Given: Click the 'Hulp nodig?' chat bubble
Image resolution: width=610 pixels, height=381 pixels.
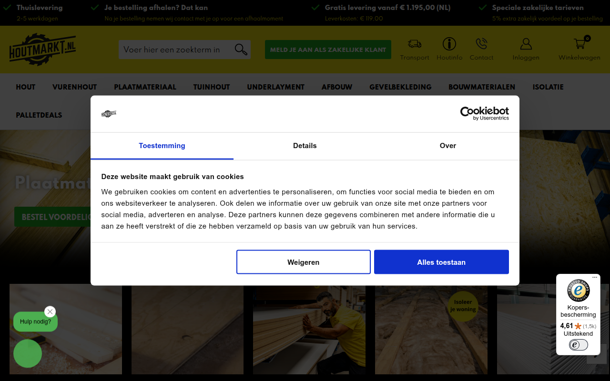Looking at the screenshot, I should tap(35, 321).
